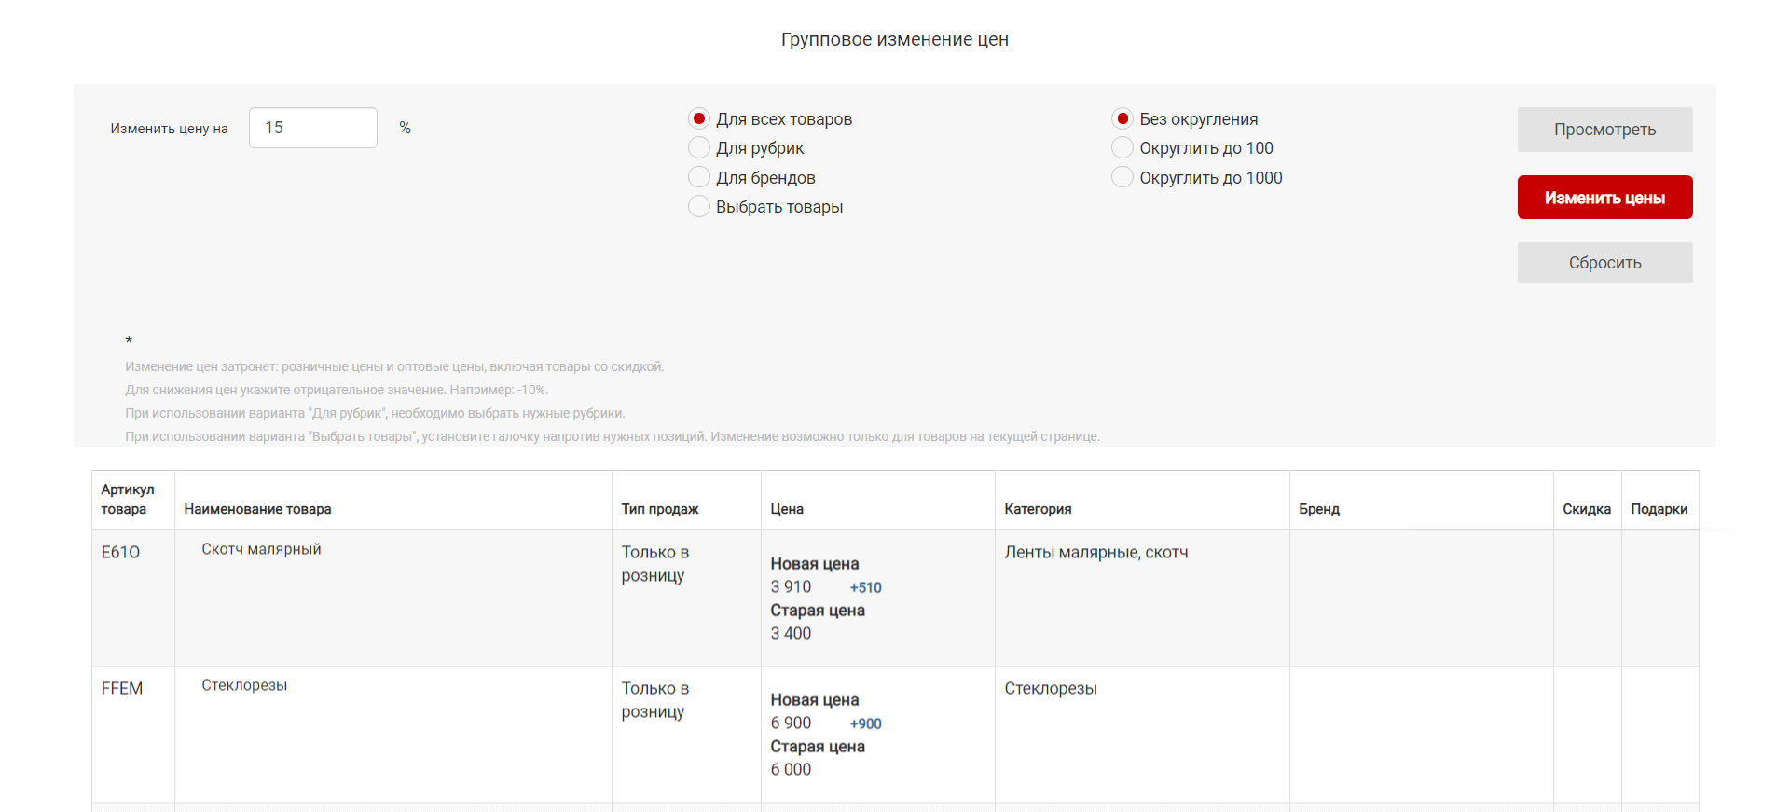Click the red 'Изменить цены' button
This screenshot has width=1790, height=812.
tap(1604, 198)
